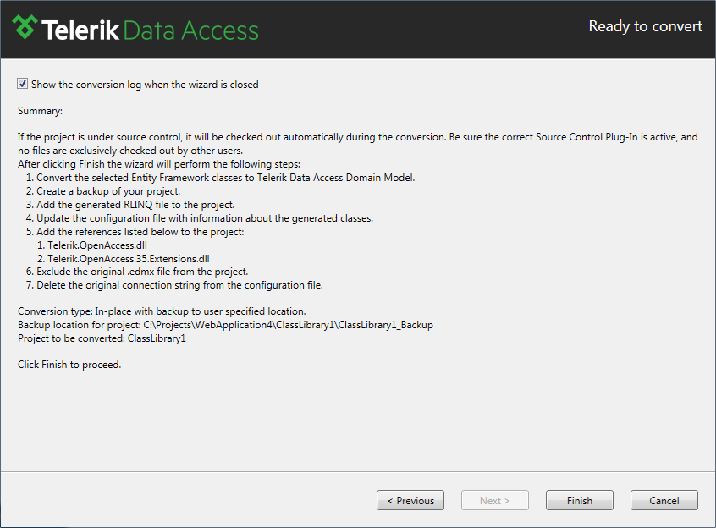This screenshot has width=716, height=528.
Task: Click the 'Add the generated RLINQ file' step
Action: point(130,205)
